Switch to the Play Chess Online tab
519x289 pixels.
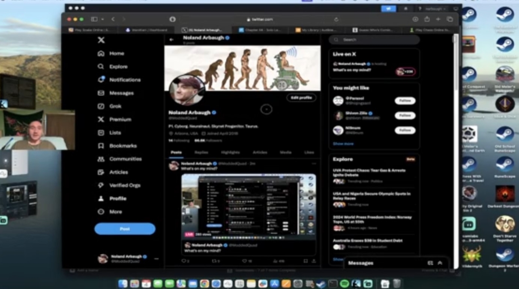(431, 30)
